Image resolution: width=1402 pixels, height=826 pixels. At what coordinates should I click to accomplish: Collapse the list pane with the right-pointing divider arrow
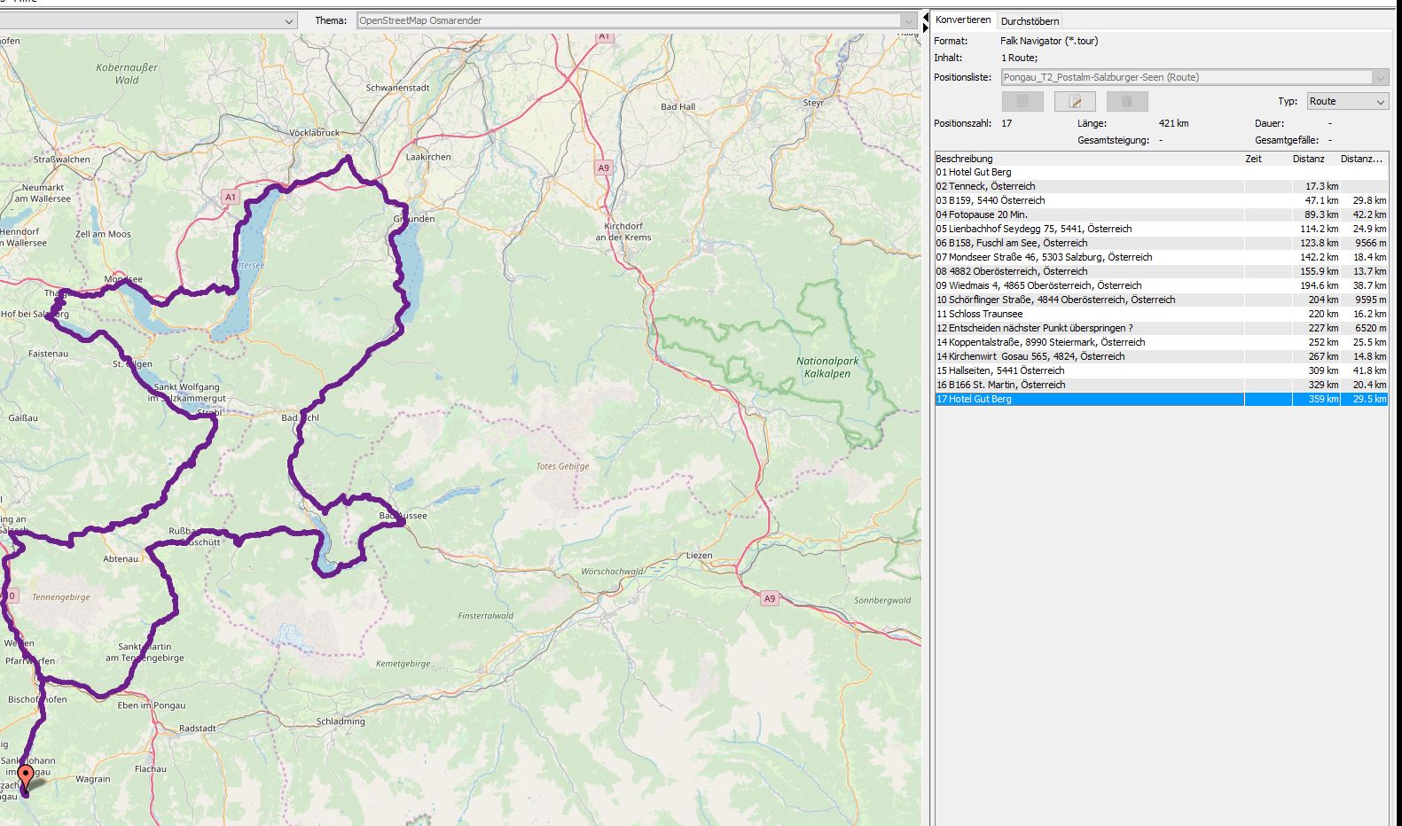click(926, 28)
